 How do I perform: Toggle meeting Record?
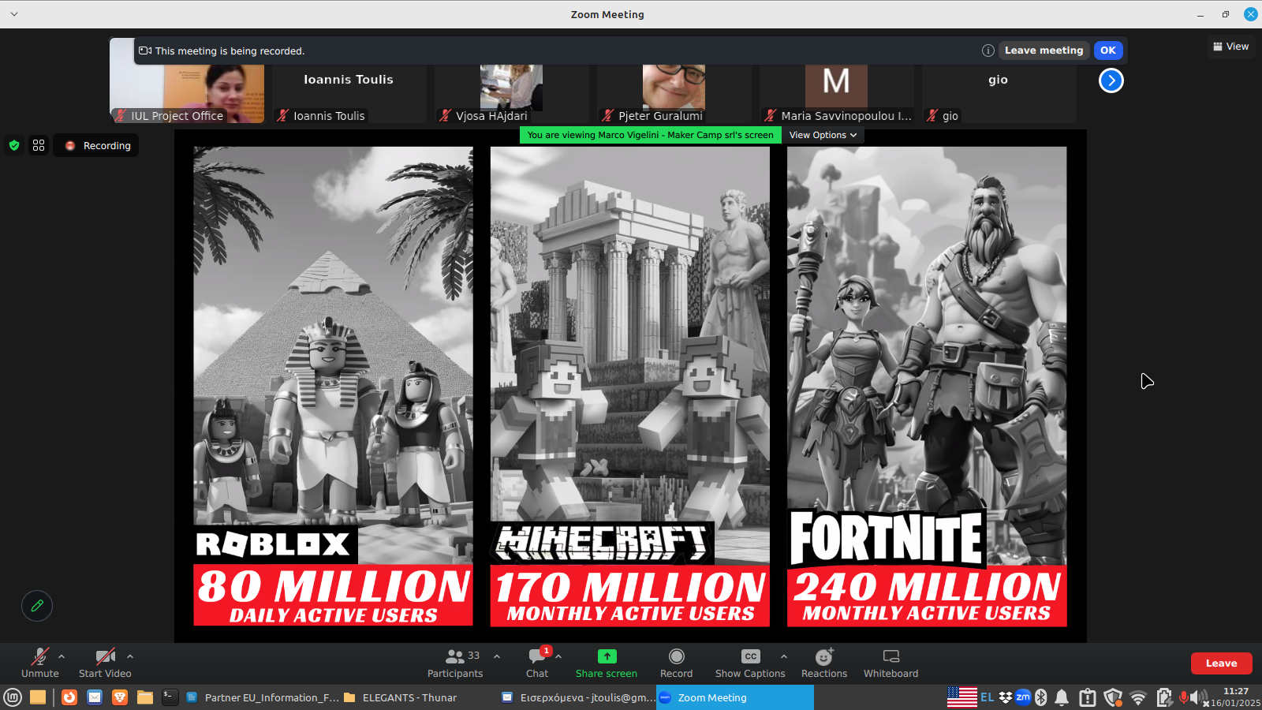[676, 663]
